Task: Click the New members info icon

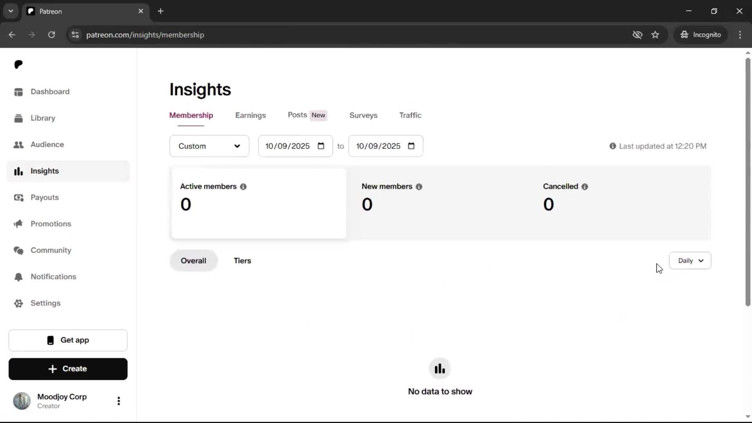Action: pos(419,187)
